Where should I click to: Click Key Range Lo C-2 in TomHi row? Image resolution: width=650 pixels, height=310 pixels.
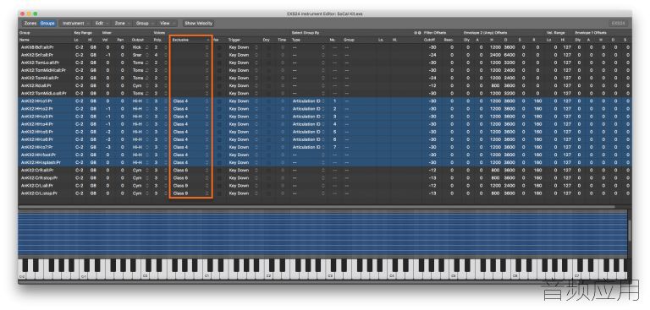80,78
